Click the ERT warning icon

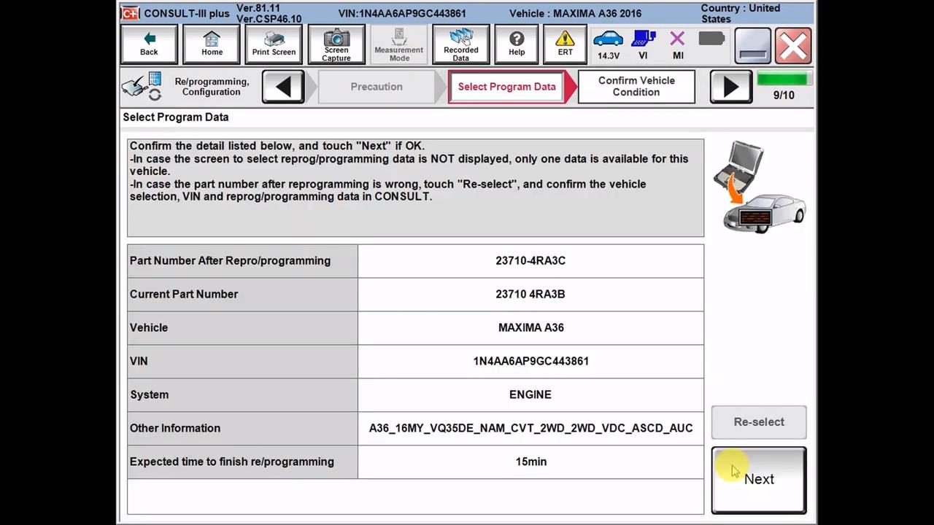(x=566, y=44)
